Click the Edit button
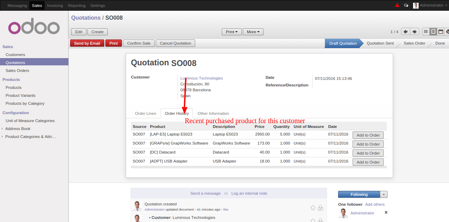This screenshot has height=222, width=449. point(79,32)
